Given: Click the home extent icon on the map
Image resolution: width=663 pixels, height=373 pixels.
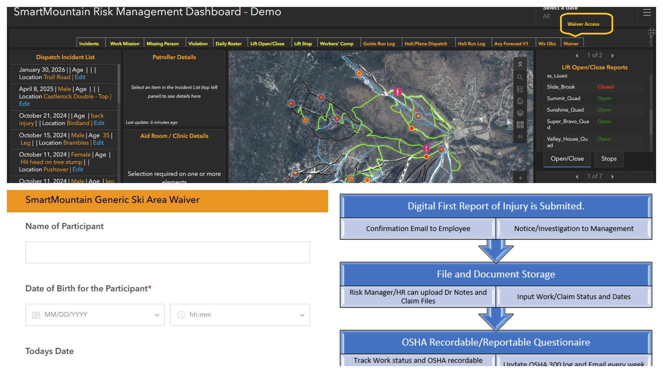Looking at the screenshot, I should [x=520, y=101].
